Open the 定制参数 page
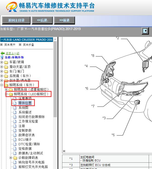 [x=25, y=131]
